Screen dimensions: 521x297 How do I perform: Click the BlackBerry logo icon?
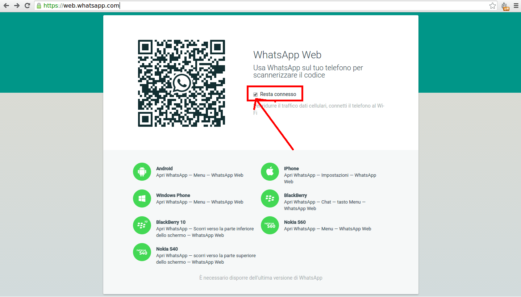coord(270,198)
